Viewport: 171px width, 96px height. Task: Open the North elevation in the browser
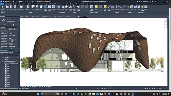pos(8,75)
